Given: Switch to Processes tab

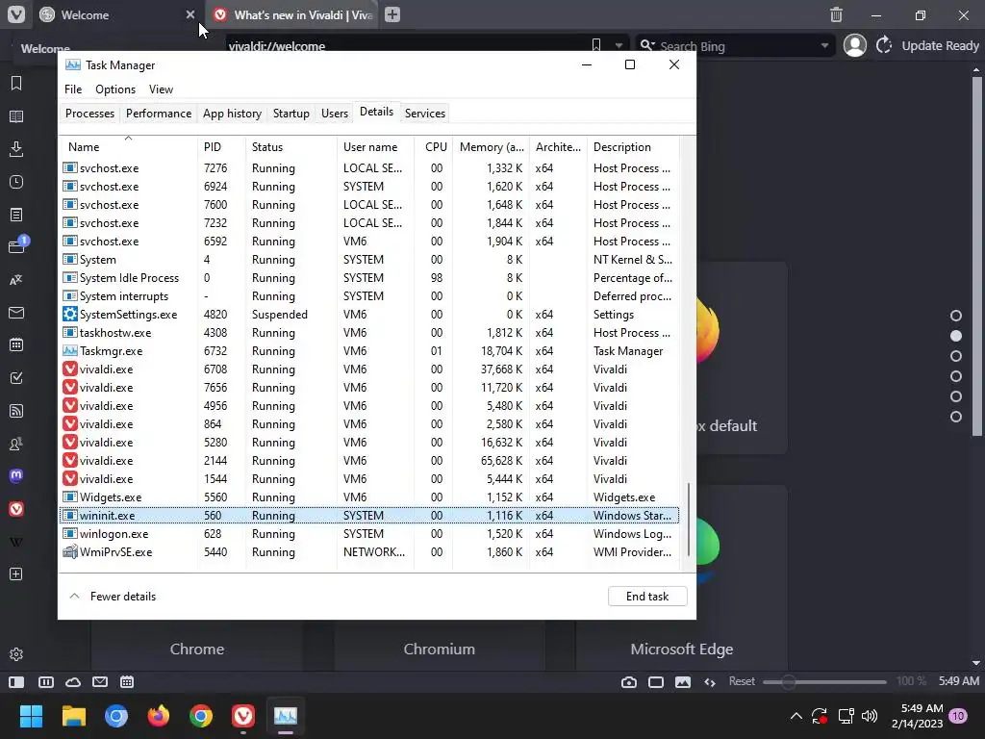Looking at the screenshot, I should 89,114.
